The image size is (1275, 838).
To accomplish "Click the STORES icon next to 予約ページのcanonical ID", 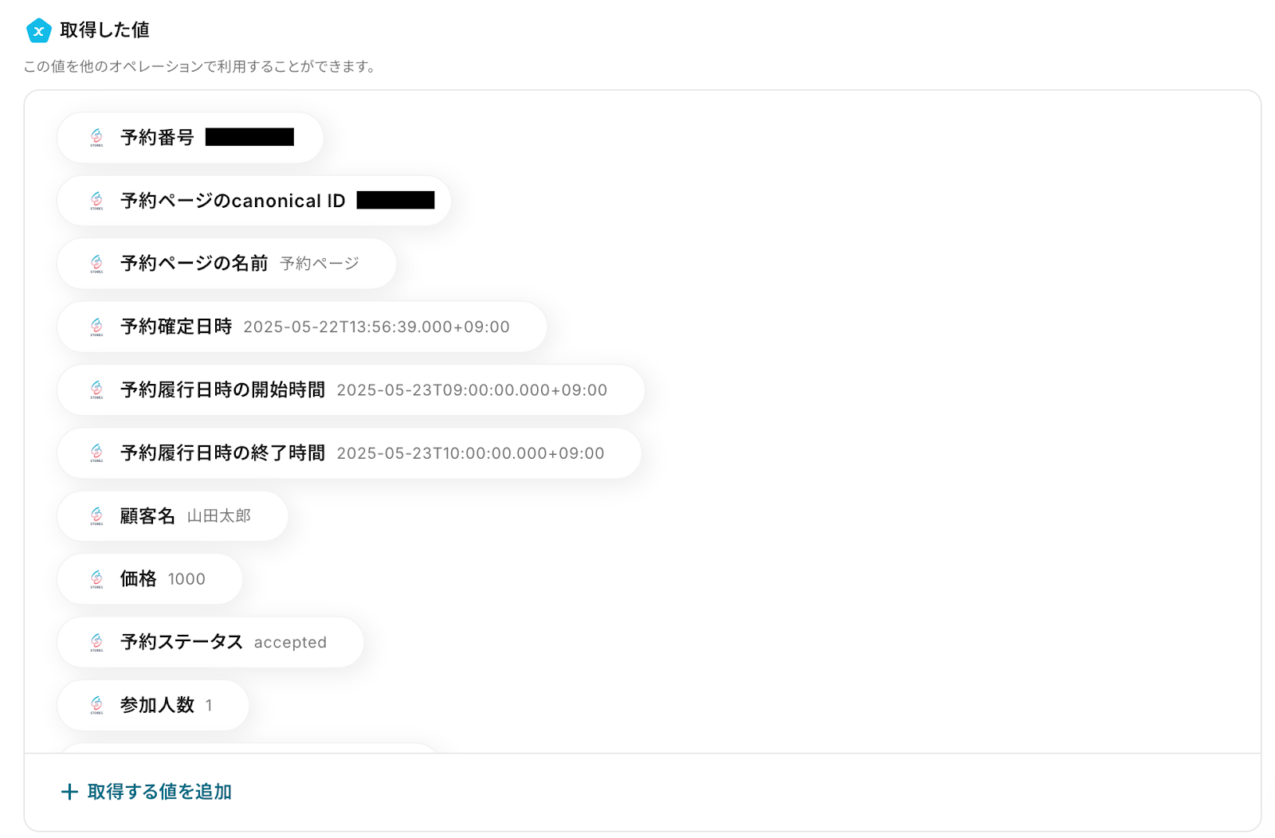I will (x=96, y=201).
